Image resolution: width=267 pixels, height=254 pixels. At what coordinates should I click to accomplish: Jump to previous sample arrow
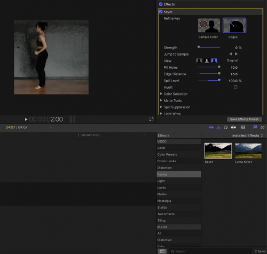(x=231, y=54)
